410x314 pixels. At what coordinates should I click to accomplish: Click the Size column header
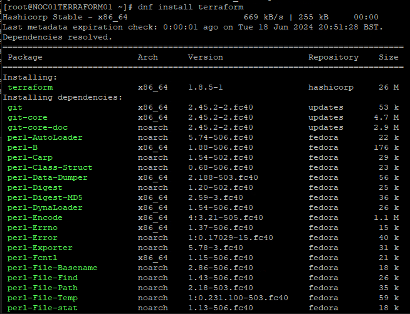388,57
